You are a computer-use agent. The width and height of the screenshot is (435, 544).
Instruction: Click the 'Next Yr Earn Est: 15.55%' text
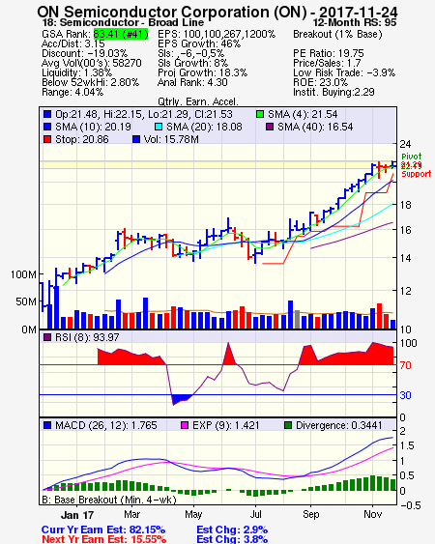tap(103, 539)
